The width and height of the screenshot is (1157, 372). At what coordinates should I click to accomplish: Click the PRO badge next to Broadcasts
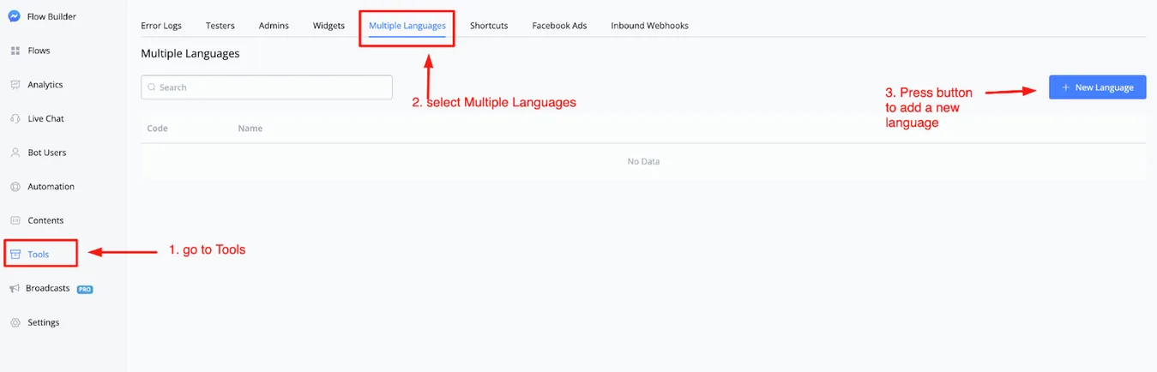(x=85, y=290)
